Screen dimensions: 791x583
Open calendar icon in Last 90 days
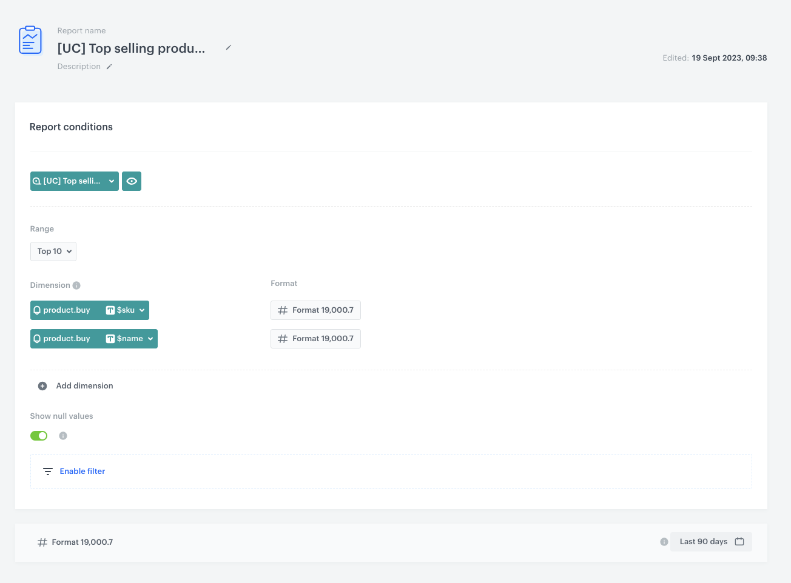point(739,541)
